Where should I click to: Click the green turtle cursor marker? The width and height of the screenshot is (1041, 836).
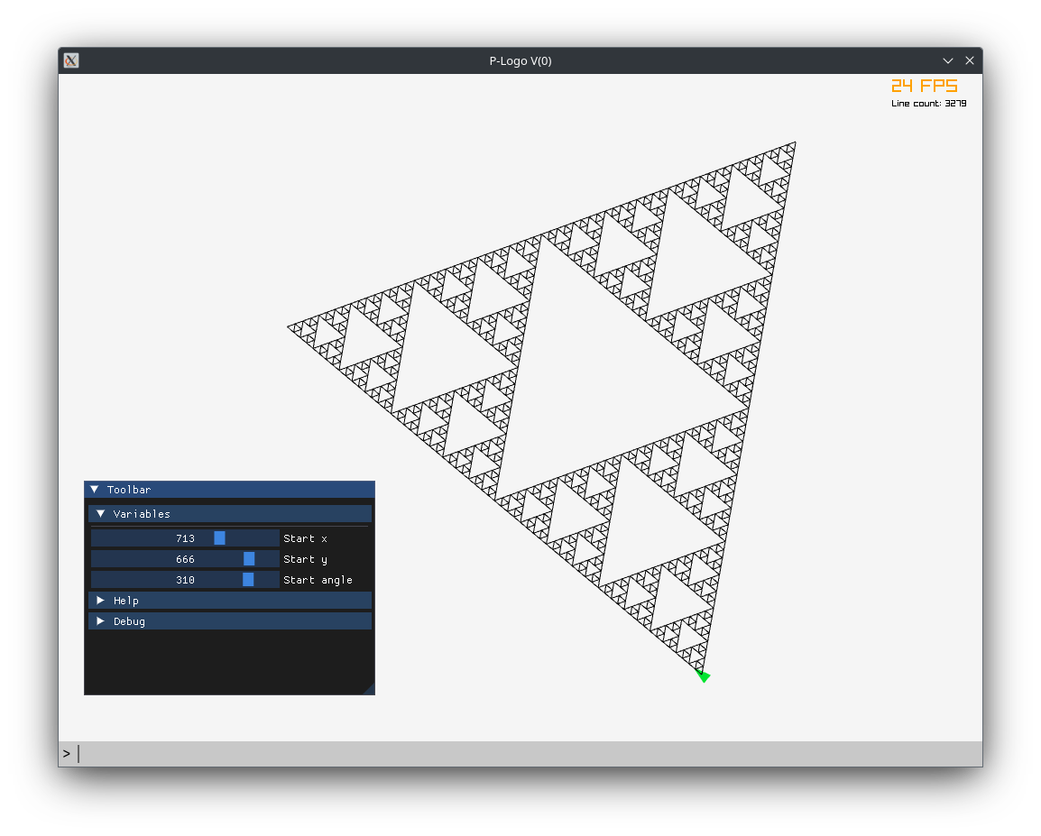point(704,676)
